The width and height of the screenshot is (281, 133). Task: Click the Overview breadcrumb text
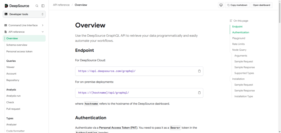tap(81, 5)
